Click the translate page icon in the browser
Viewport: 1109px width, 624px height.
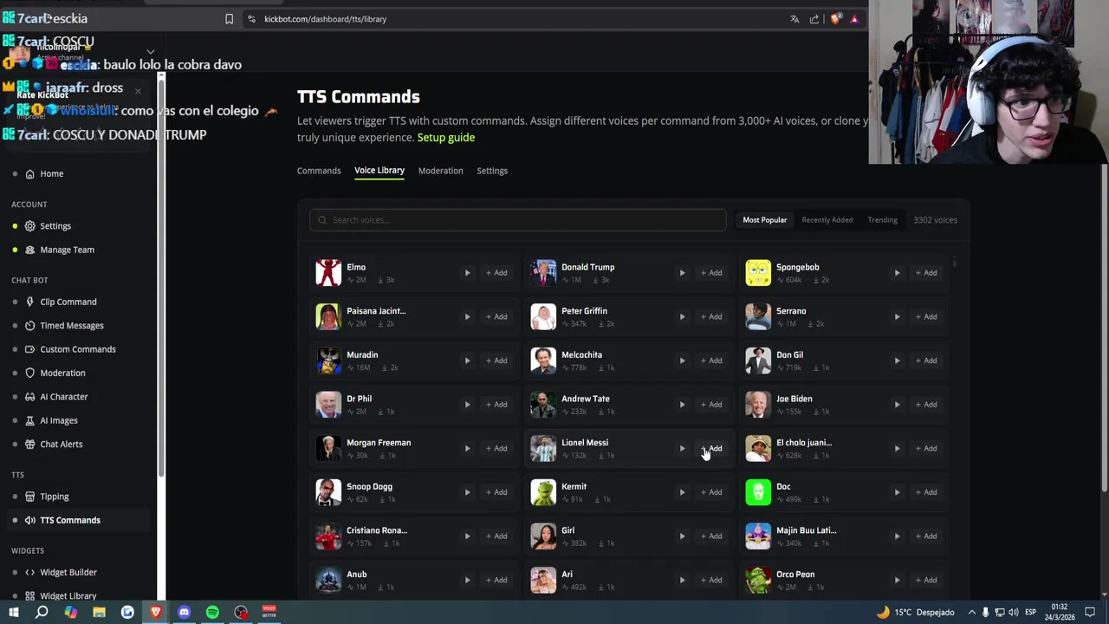[794, 19]
